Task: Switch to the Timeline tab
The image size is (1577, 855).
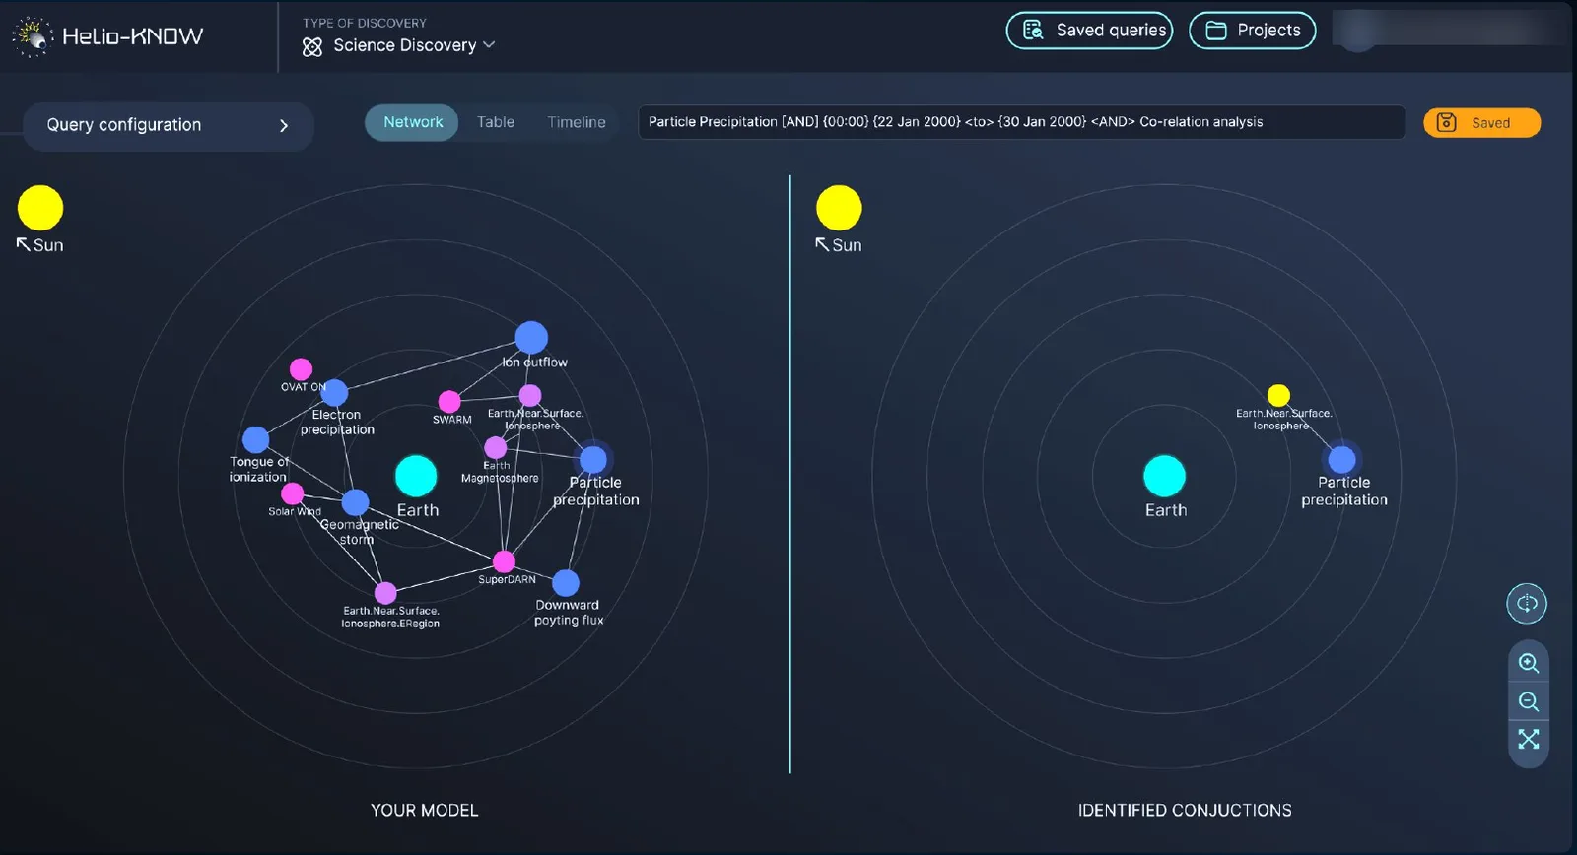Action: [x=577, y=122]
